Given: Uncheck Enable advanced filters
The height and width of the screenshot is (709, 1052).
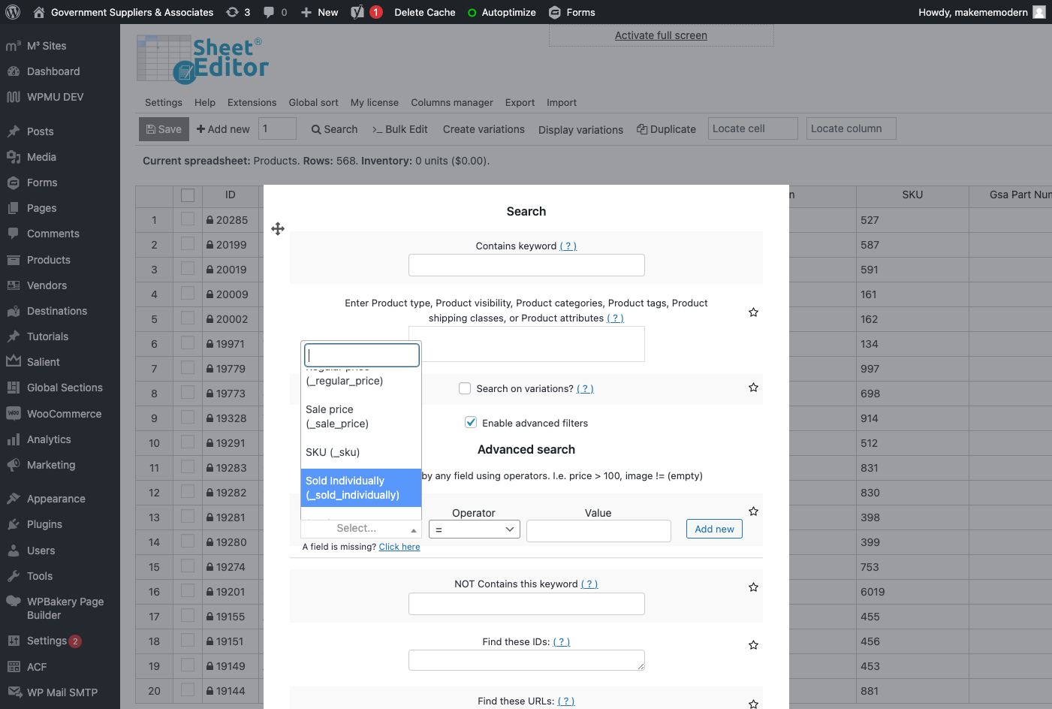Looking at the screenshot, I should pos(471,422).
